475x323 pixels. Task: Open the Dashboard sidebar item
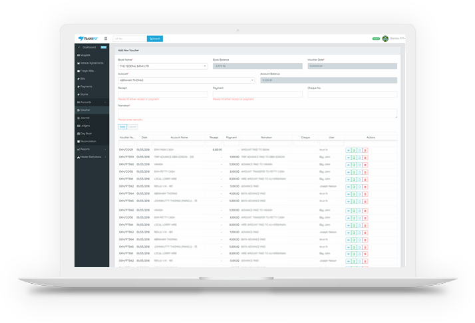tap(92, 47)
